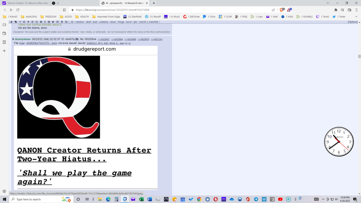This screenshot has width=361, height=203.
Task: Click post number 16520944 link
Action: (x=88, y=39)
